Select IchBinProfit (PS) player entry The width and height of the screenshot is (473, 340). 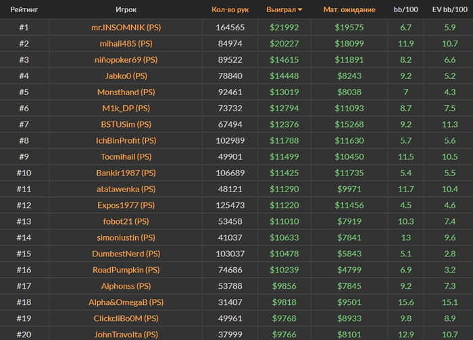pos(126,140)
